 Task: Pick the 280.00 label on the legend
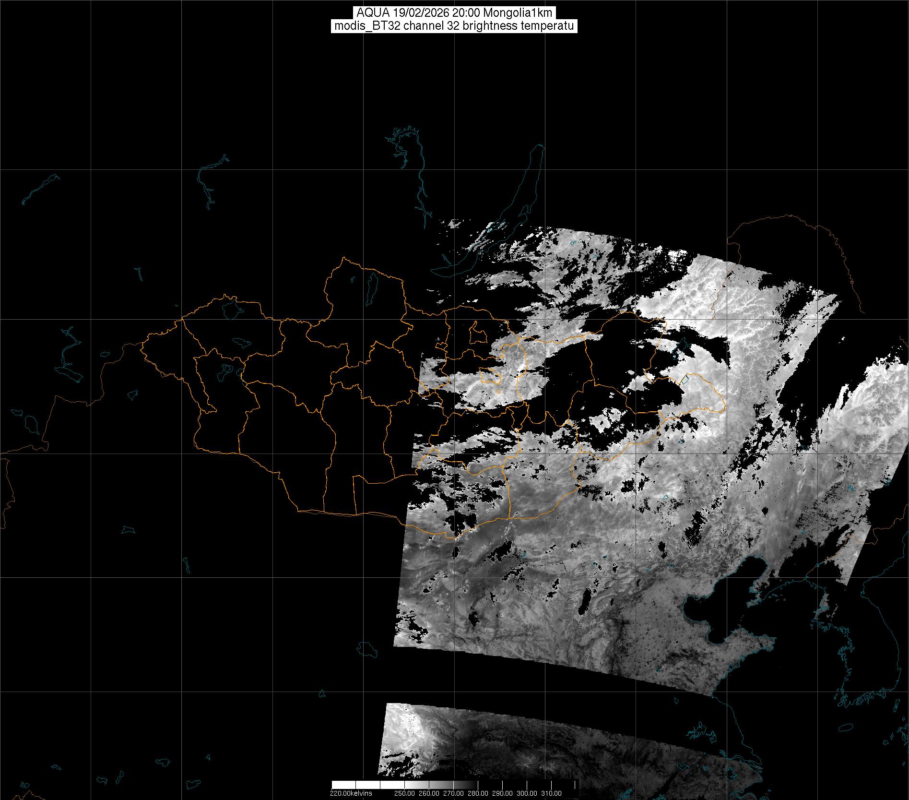478,793
